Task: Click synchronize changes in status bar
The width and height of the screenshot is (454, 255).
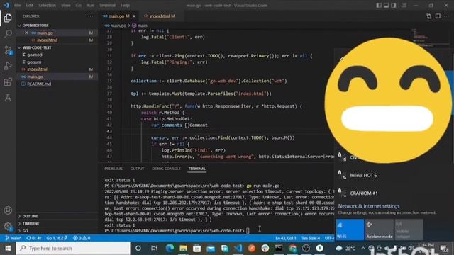Action: pyautogui.click(x=34, y=238)
